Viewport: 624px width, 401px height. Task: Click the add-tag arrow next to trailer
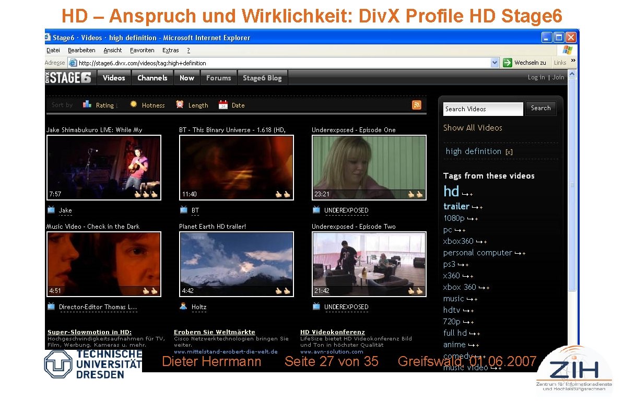477,207
